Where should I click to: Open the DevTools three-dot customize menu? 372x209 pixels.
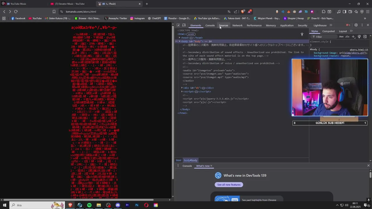tap(362, 25)
